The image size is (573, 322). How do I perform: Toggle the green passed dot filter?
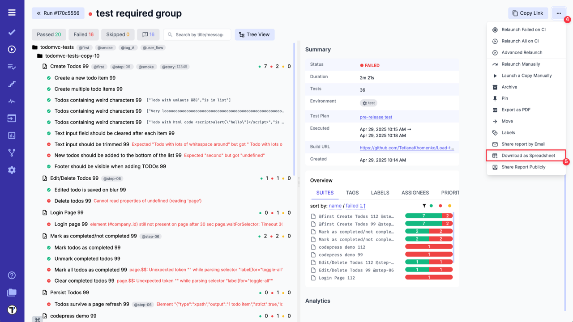coord(431,206)
